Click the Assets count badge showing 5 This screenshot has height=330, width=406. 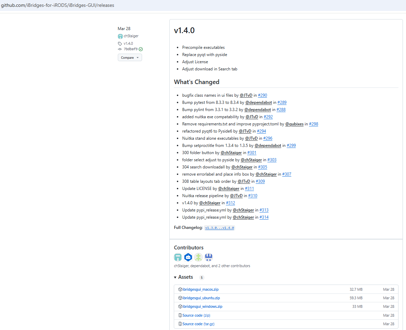(202, 278)
